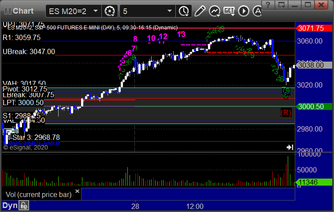Jump to latest bar arrow icon

290,147
